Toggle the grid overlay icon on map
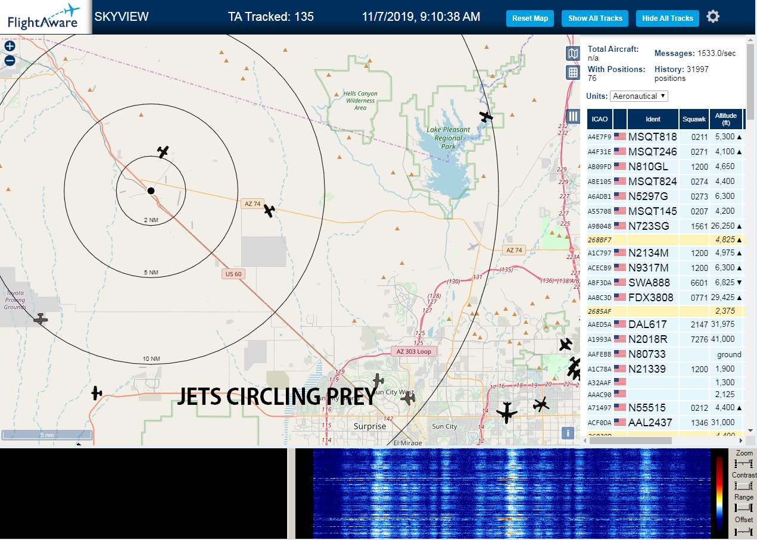 tap(572, 73)
